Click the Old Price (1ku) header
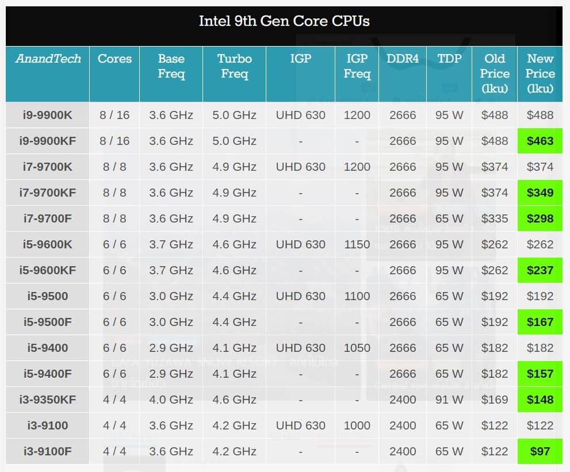The width and height of the screenshot is (570, 472). [x=495, y=74]
